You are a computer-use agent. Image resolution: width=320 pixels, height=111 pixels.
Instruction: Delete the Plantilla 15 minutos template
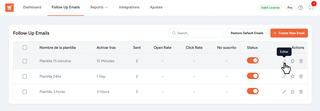point(301,61)
